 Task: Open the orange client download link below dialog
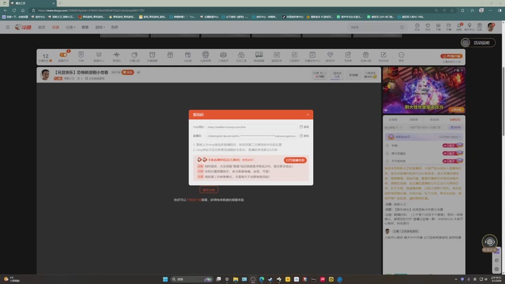pyautogui.click(x=194, y=200)
